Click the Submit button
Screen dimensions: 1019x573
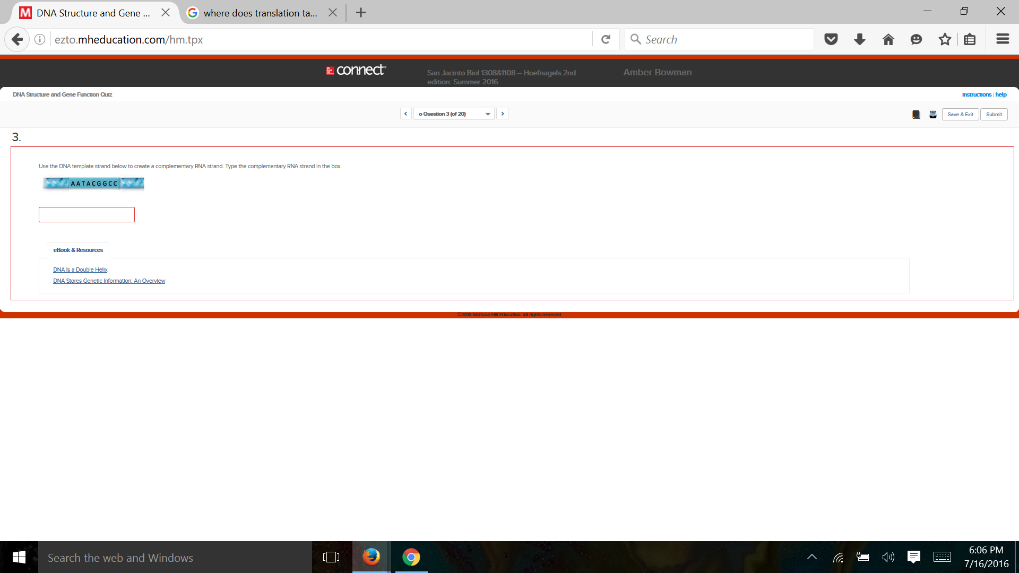[994, 114]
